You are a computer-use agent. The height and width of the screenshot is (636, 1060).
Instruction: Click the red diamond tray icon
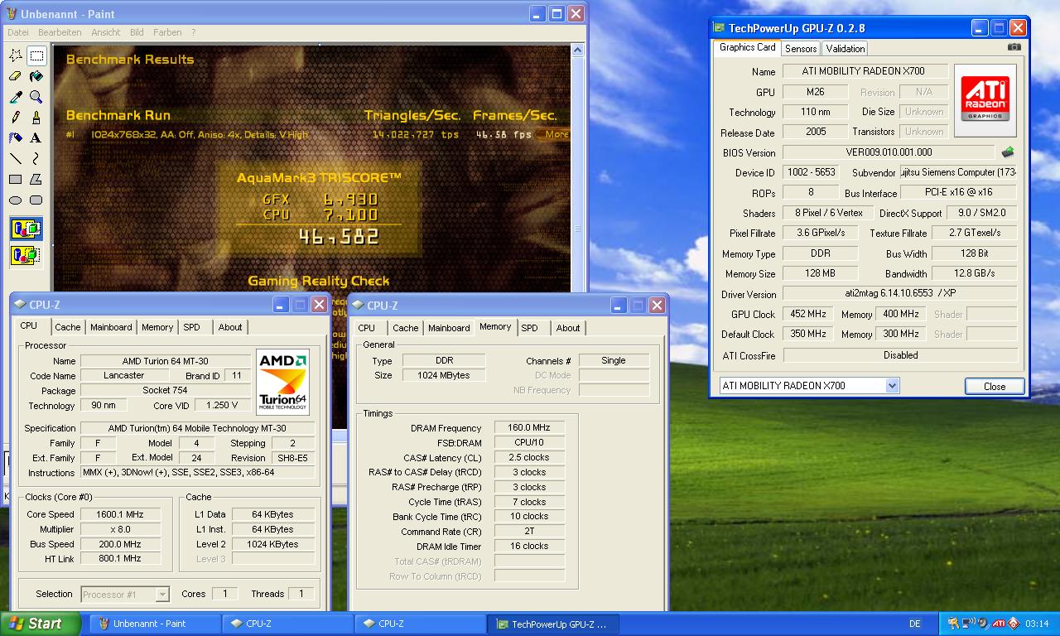coord(1014,624)
